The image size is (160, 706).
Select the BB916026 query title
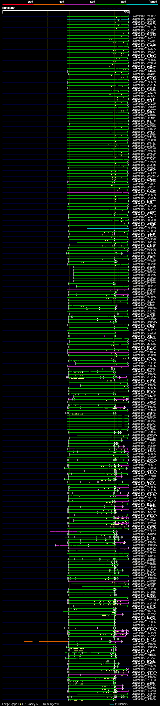[x=9, y=8]
